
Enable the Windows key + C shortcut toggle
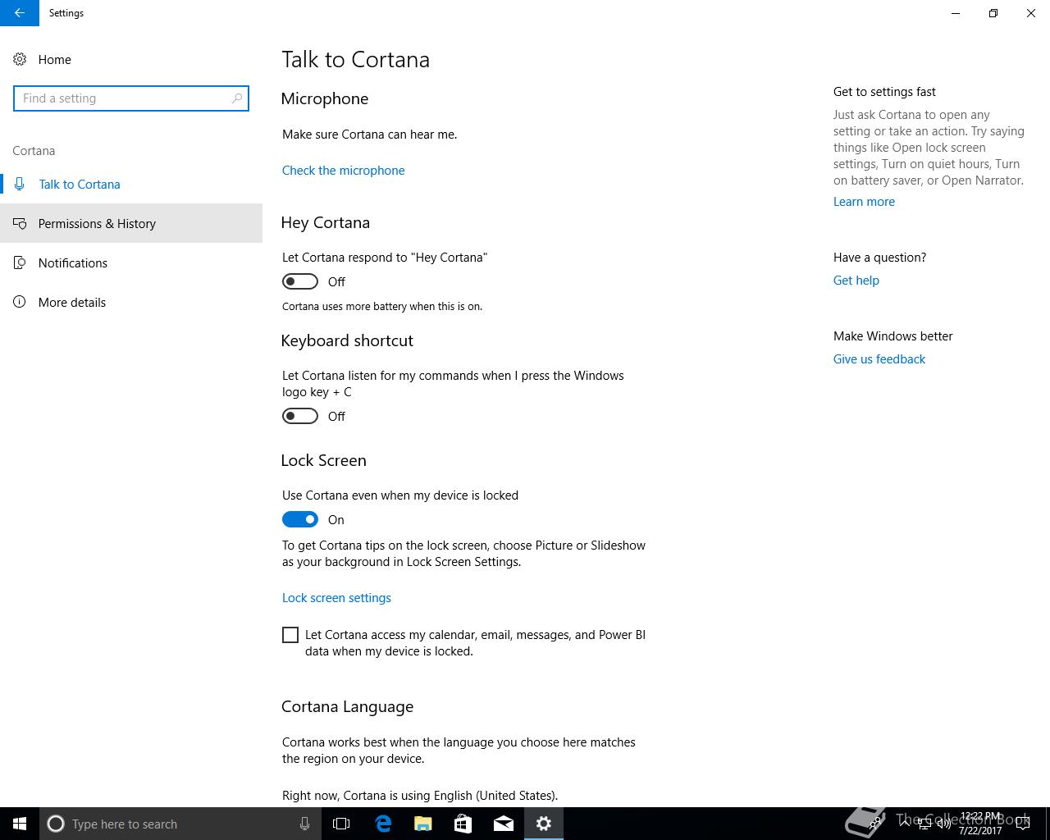[x=300, y=416]
